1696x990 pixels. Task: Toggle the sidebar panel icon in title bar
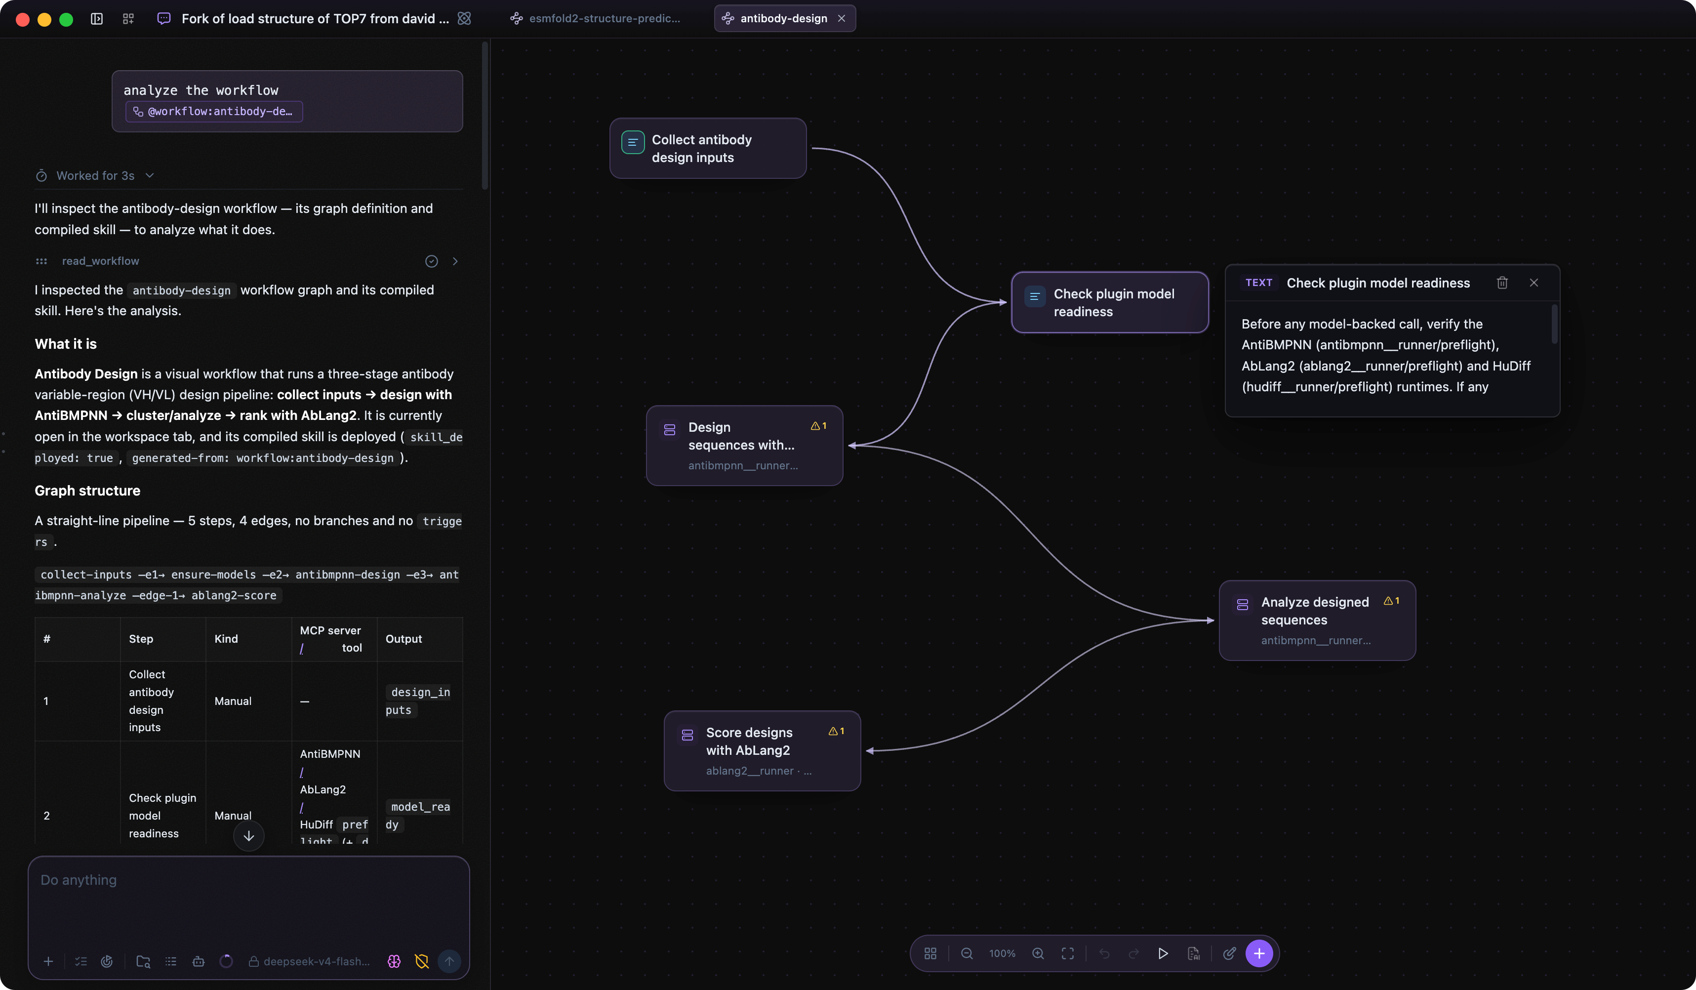coord(97,19)
